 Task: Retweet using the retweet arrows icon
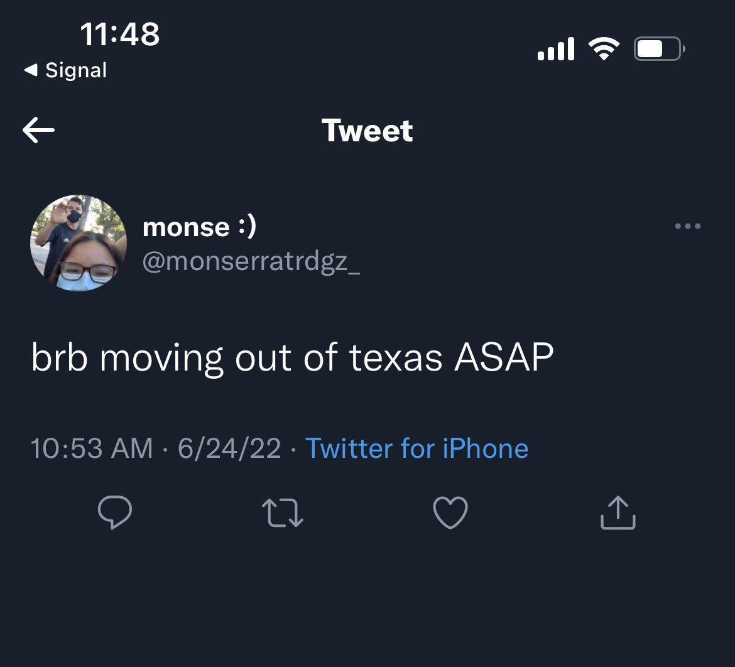(x=283, y=512)
